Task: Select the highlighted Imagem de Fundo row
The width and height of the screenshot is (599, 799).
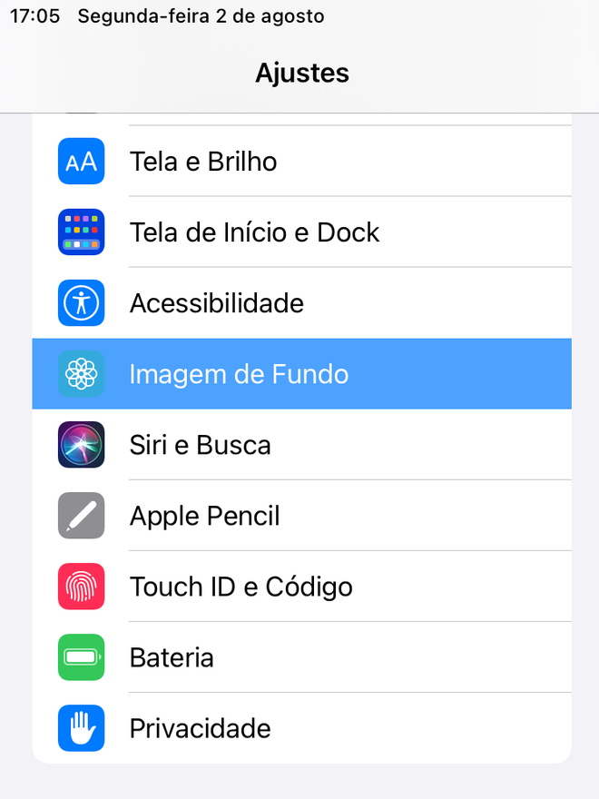Action: pyautogui.click(x=301, y=373)
